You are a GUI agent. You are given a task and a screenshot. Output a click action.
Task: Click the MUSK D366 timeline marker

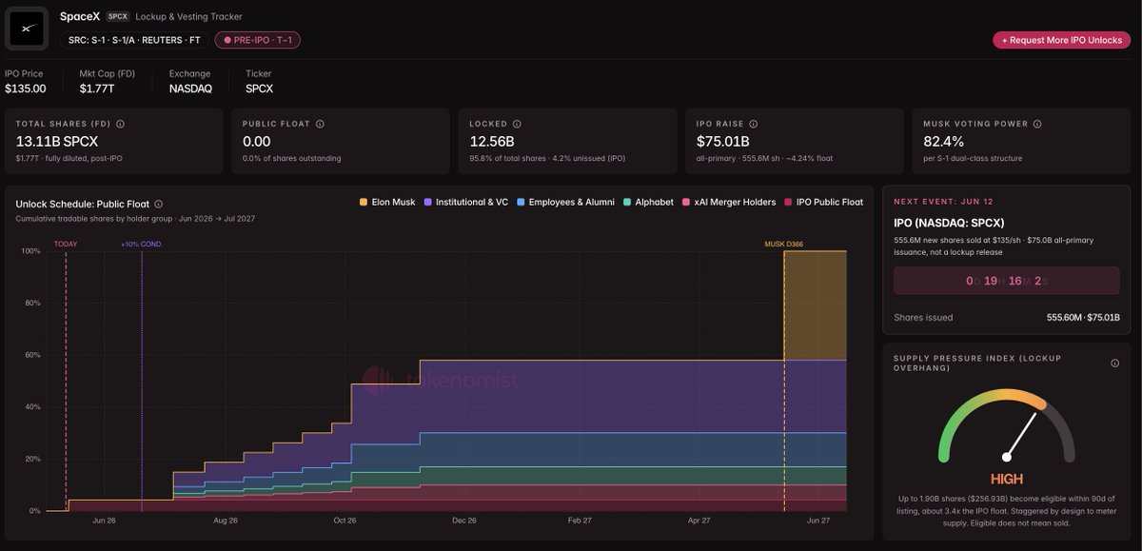784,244
